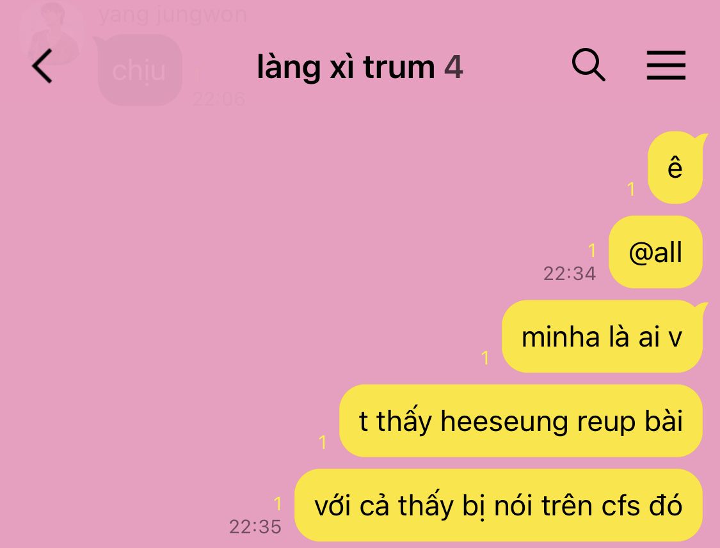The image size is (720, 548).
Task: Tap the back arrow to leave chat
Action: [42, 66]
